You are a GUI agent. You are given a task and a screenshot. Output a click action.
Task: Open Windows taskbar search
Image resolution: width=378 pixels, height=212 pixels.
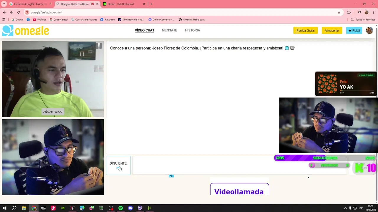coord(14,208)
